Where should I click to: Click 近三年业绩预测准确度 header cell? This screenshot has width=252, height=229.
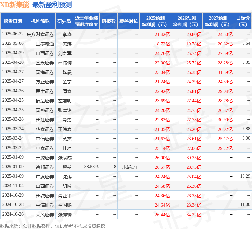[86, 21]
